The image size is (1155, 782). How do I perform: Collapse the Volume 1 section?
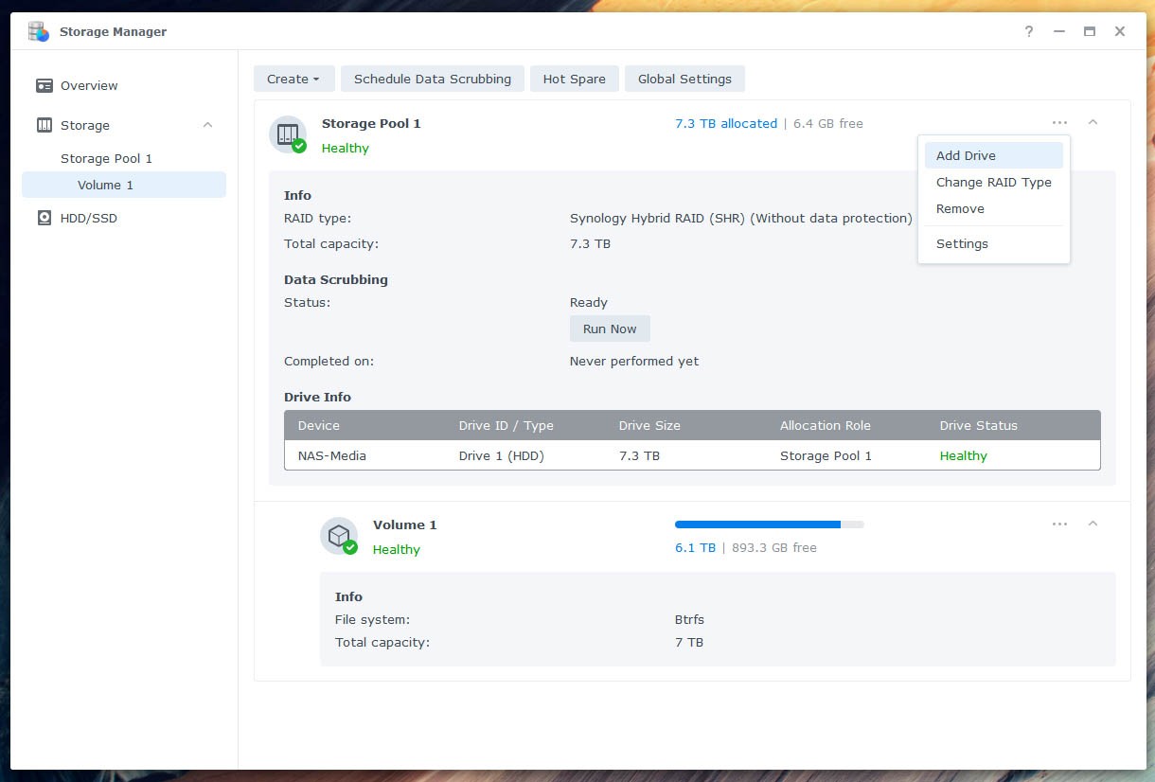point(1093,524)
